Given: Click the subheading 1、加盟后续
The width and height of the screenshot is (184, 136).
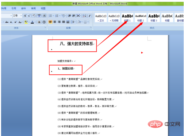Looking at the screenshot, I should tap(66, 69).
